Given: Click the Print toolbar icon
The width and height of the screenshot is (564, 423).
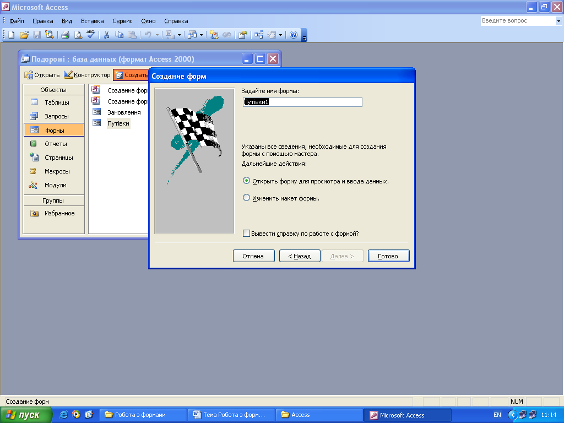Looking at the screenshot, I should tap(65, 35).
